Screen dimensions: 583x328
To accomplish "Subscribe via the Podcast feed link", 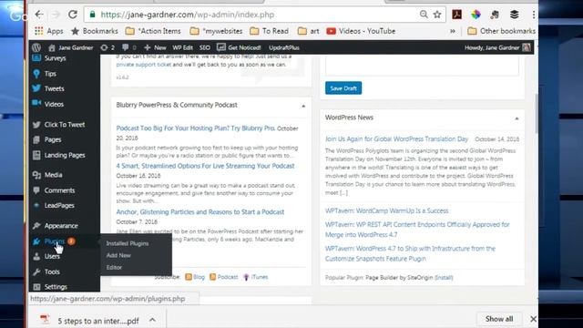I will click(x=224, y=277).
